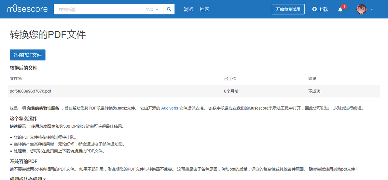Open the 全部 search filter dropdown
This screenshot has width=388, height=180.
coord(151,9)
